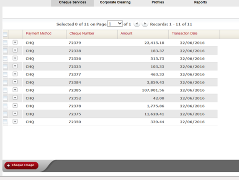239x180 pixels.
Task: Select amount cell 1,775.86
Action: coord(155,106)
